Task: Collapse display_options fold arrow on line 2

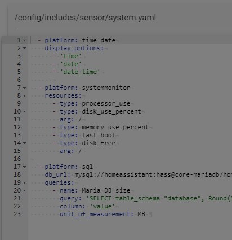Action: pyautogui.click(x=24, y=48)
